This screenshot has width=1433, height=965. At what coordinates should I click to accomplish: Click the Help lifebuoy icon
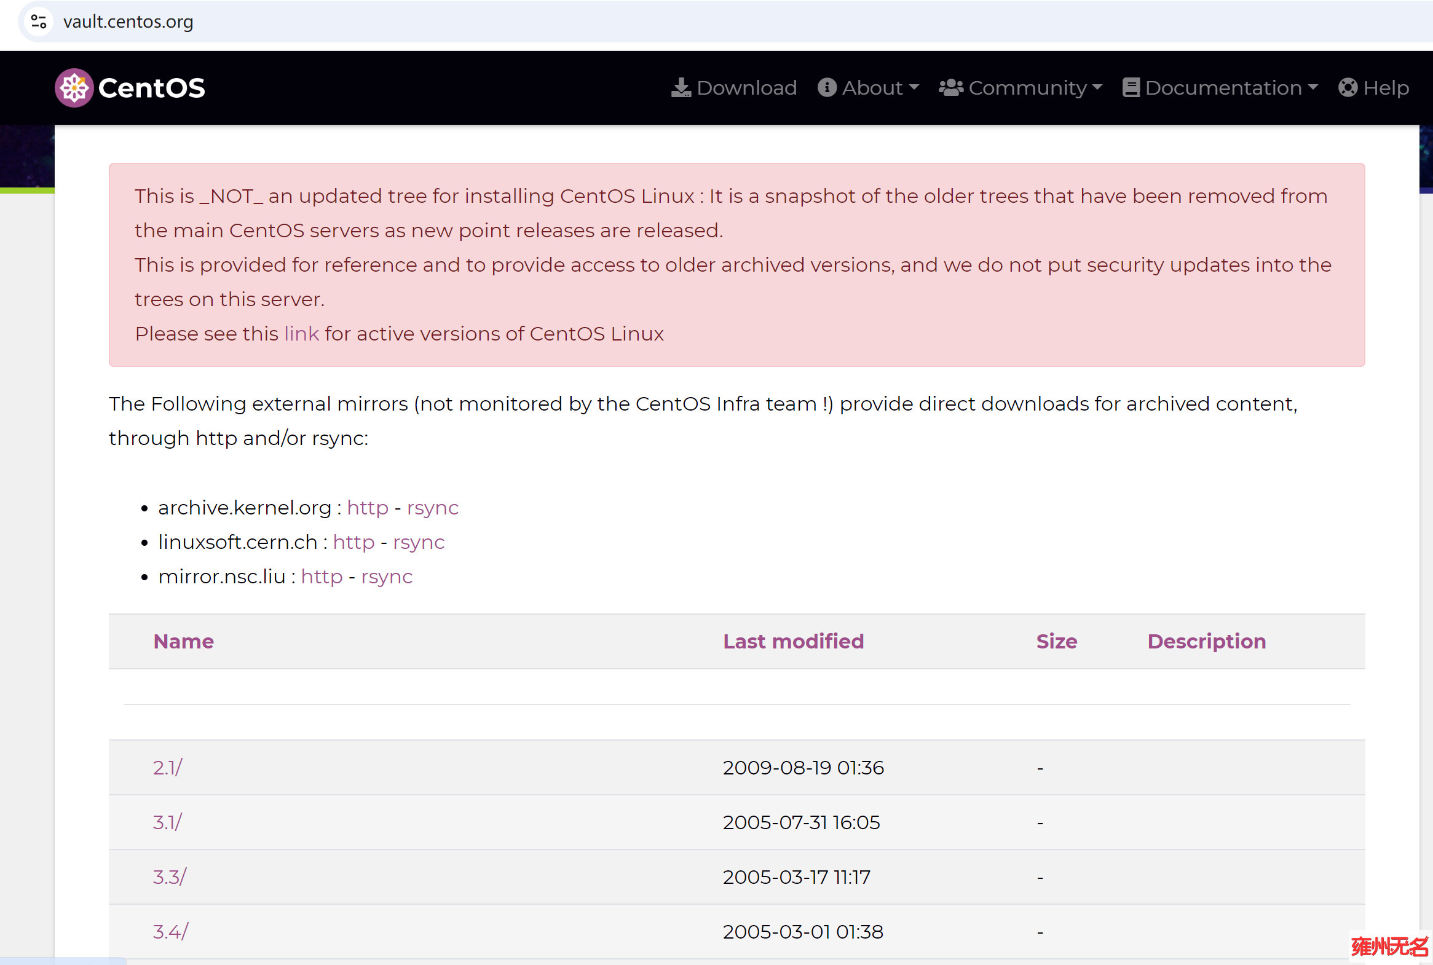click(x=1348, y=87)
